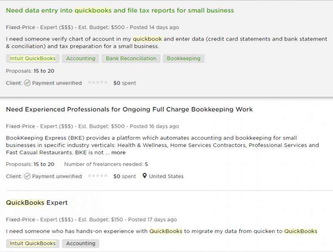Click the location pin icon beside United States
This screenshot has width=333, height=252.
pos(144,176)
